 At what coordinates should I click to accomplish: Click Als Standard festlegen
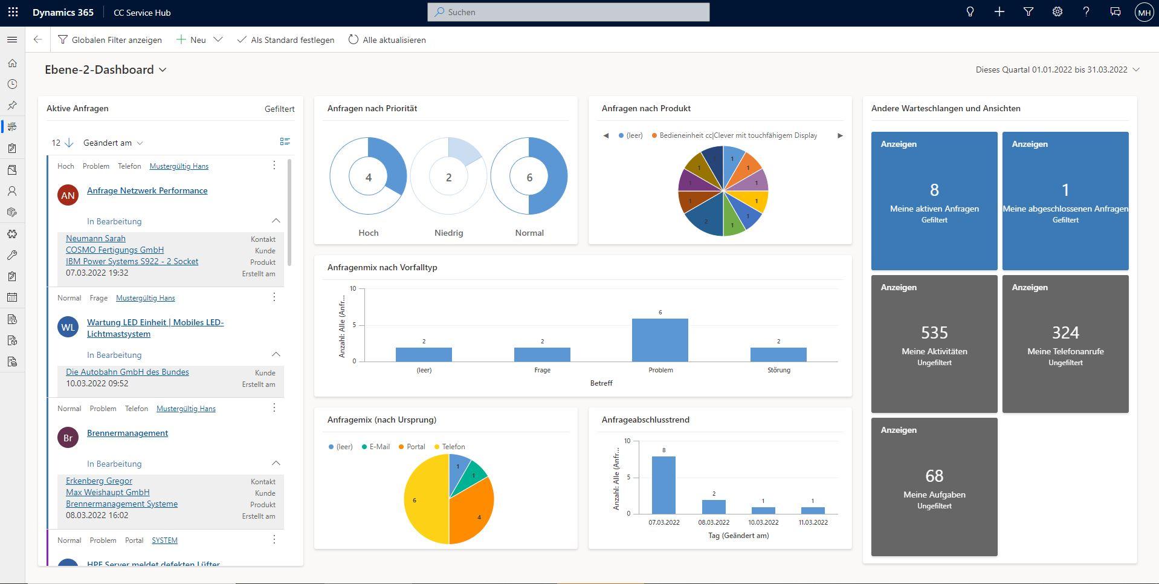(x=286, y=40)
